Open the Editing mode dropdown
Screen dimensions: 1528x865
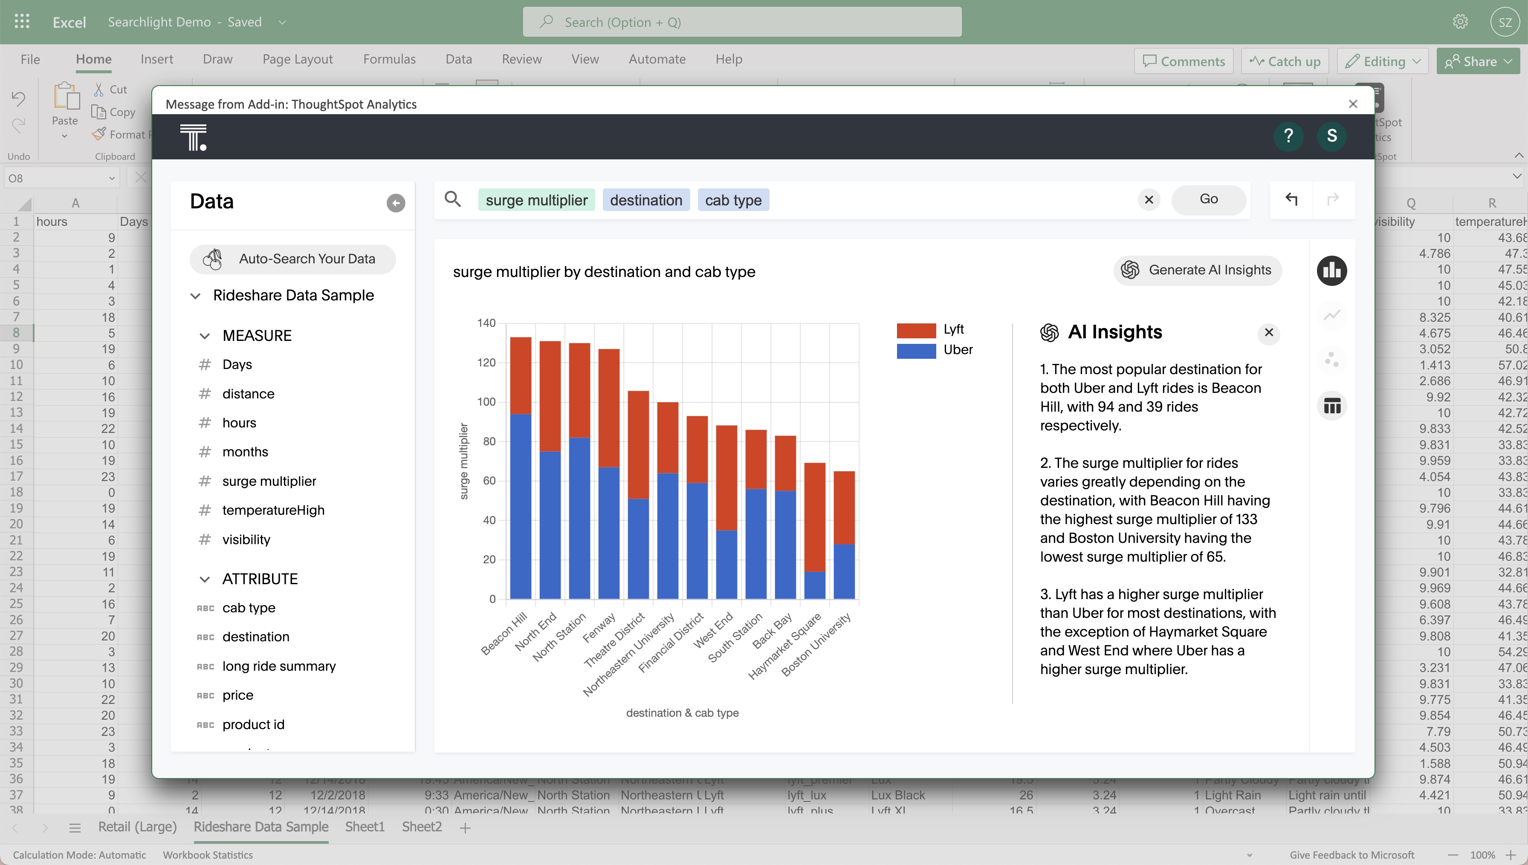coord(1382,61)
